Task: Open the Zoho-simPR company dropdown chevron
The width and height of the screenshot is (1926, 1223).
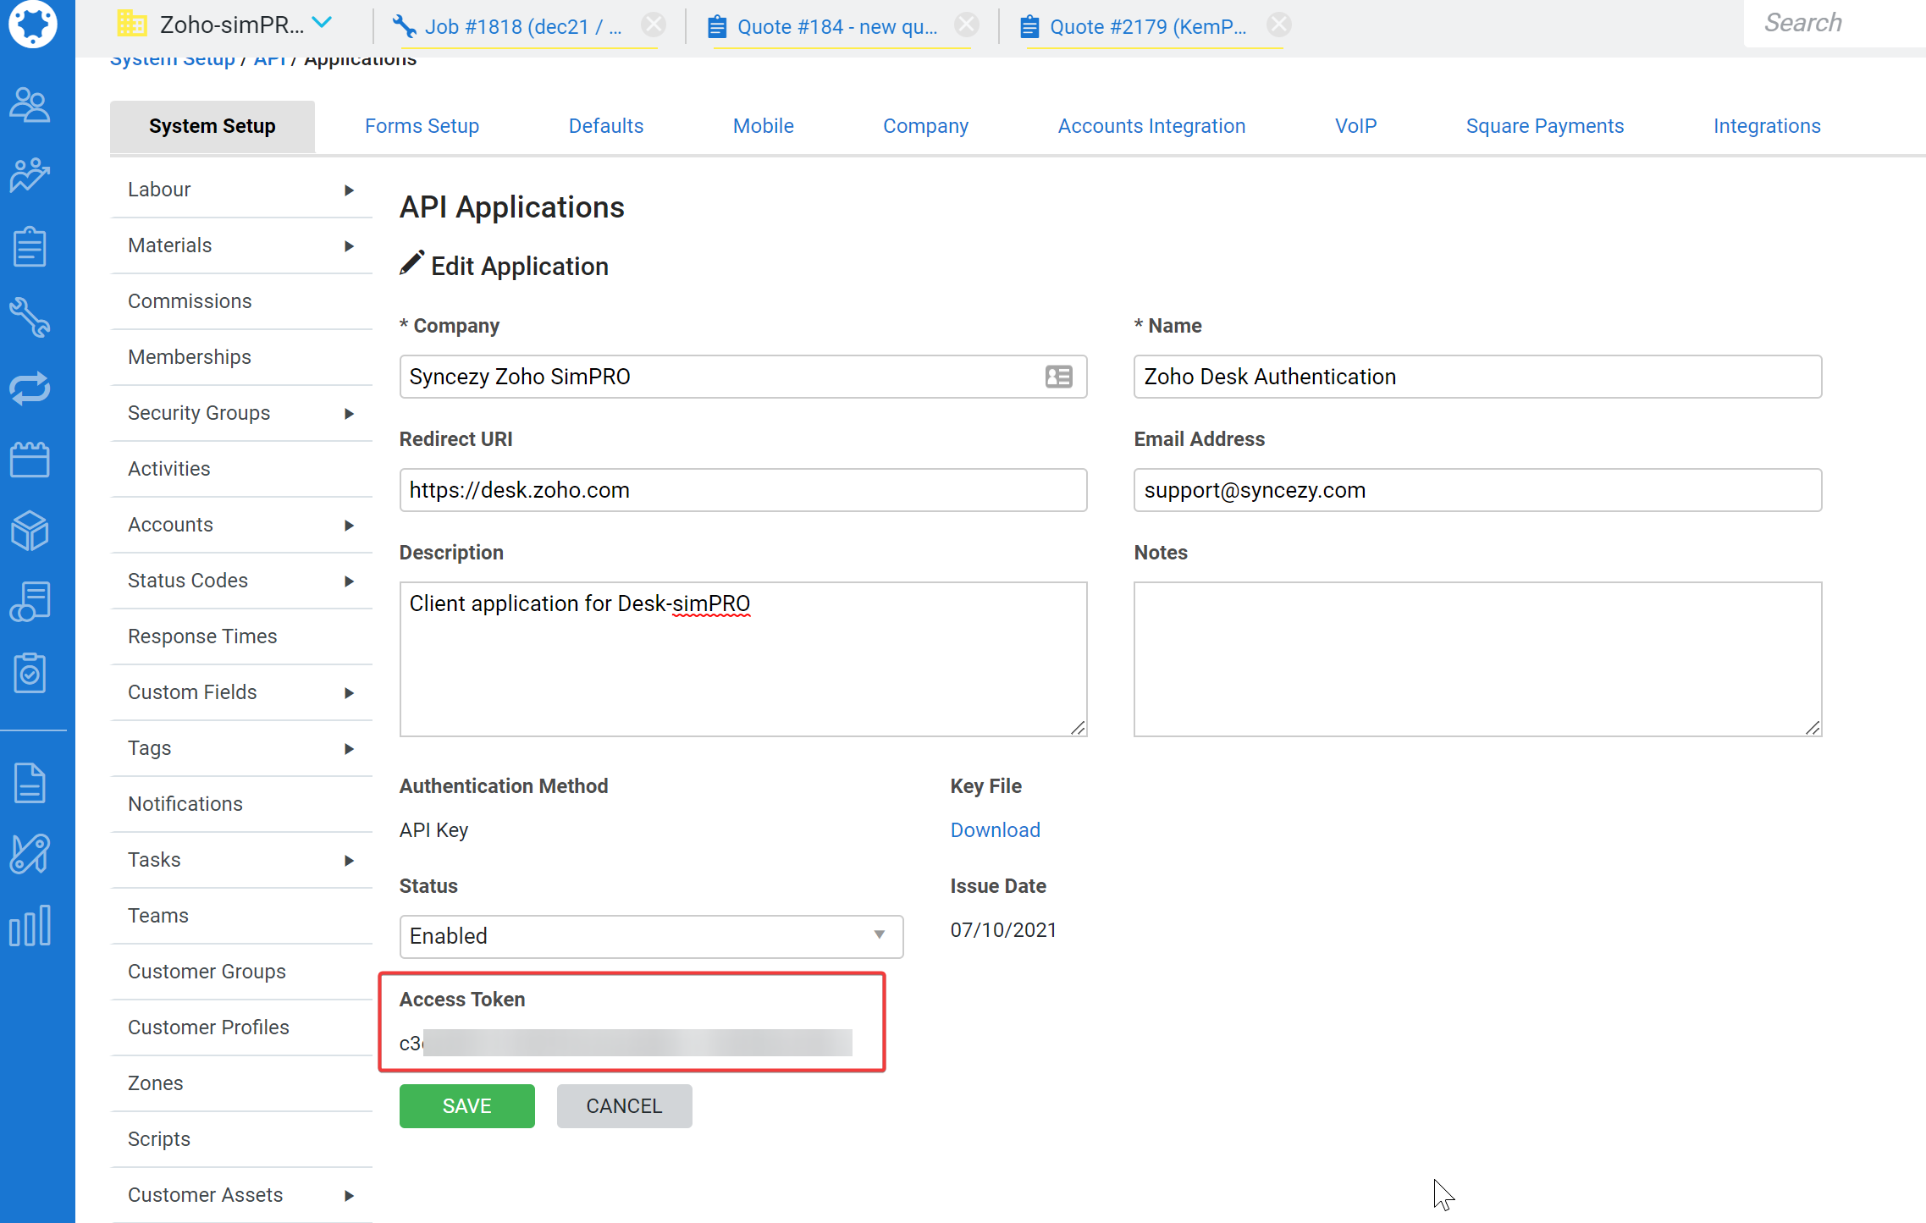Action: coord(323,23)
